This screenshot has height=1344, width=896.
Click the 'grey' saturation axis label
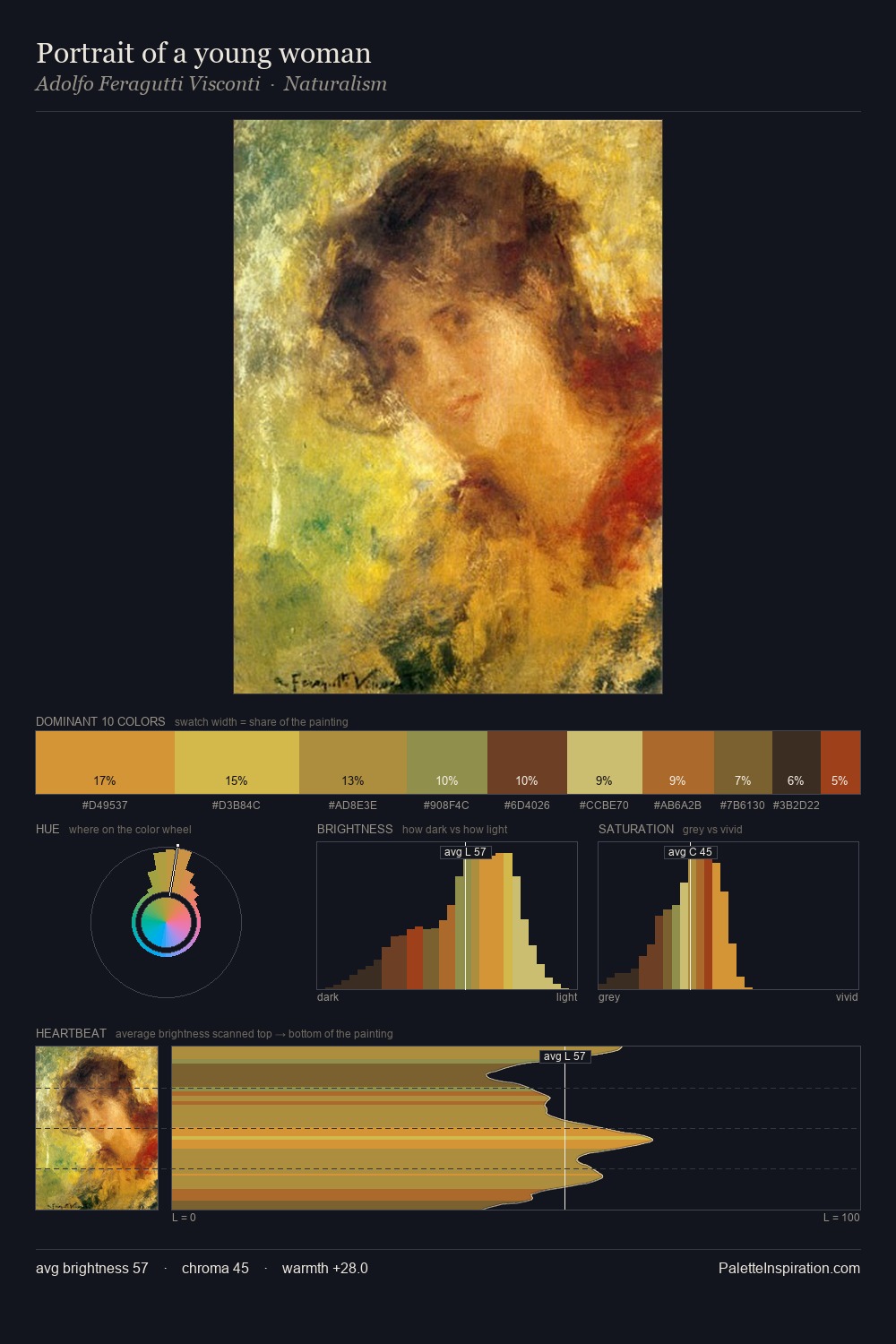609,997
